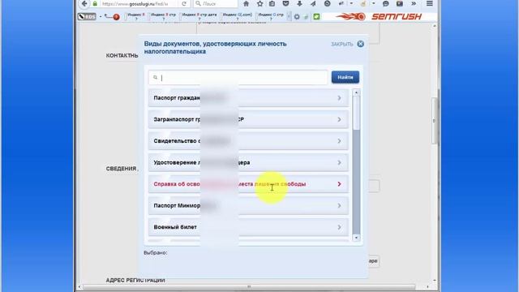Select the Паспорт гражданина row
Screen dimensions: 519x292
tap(248, 98)
